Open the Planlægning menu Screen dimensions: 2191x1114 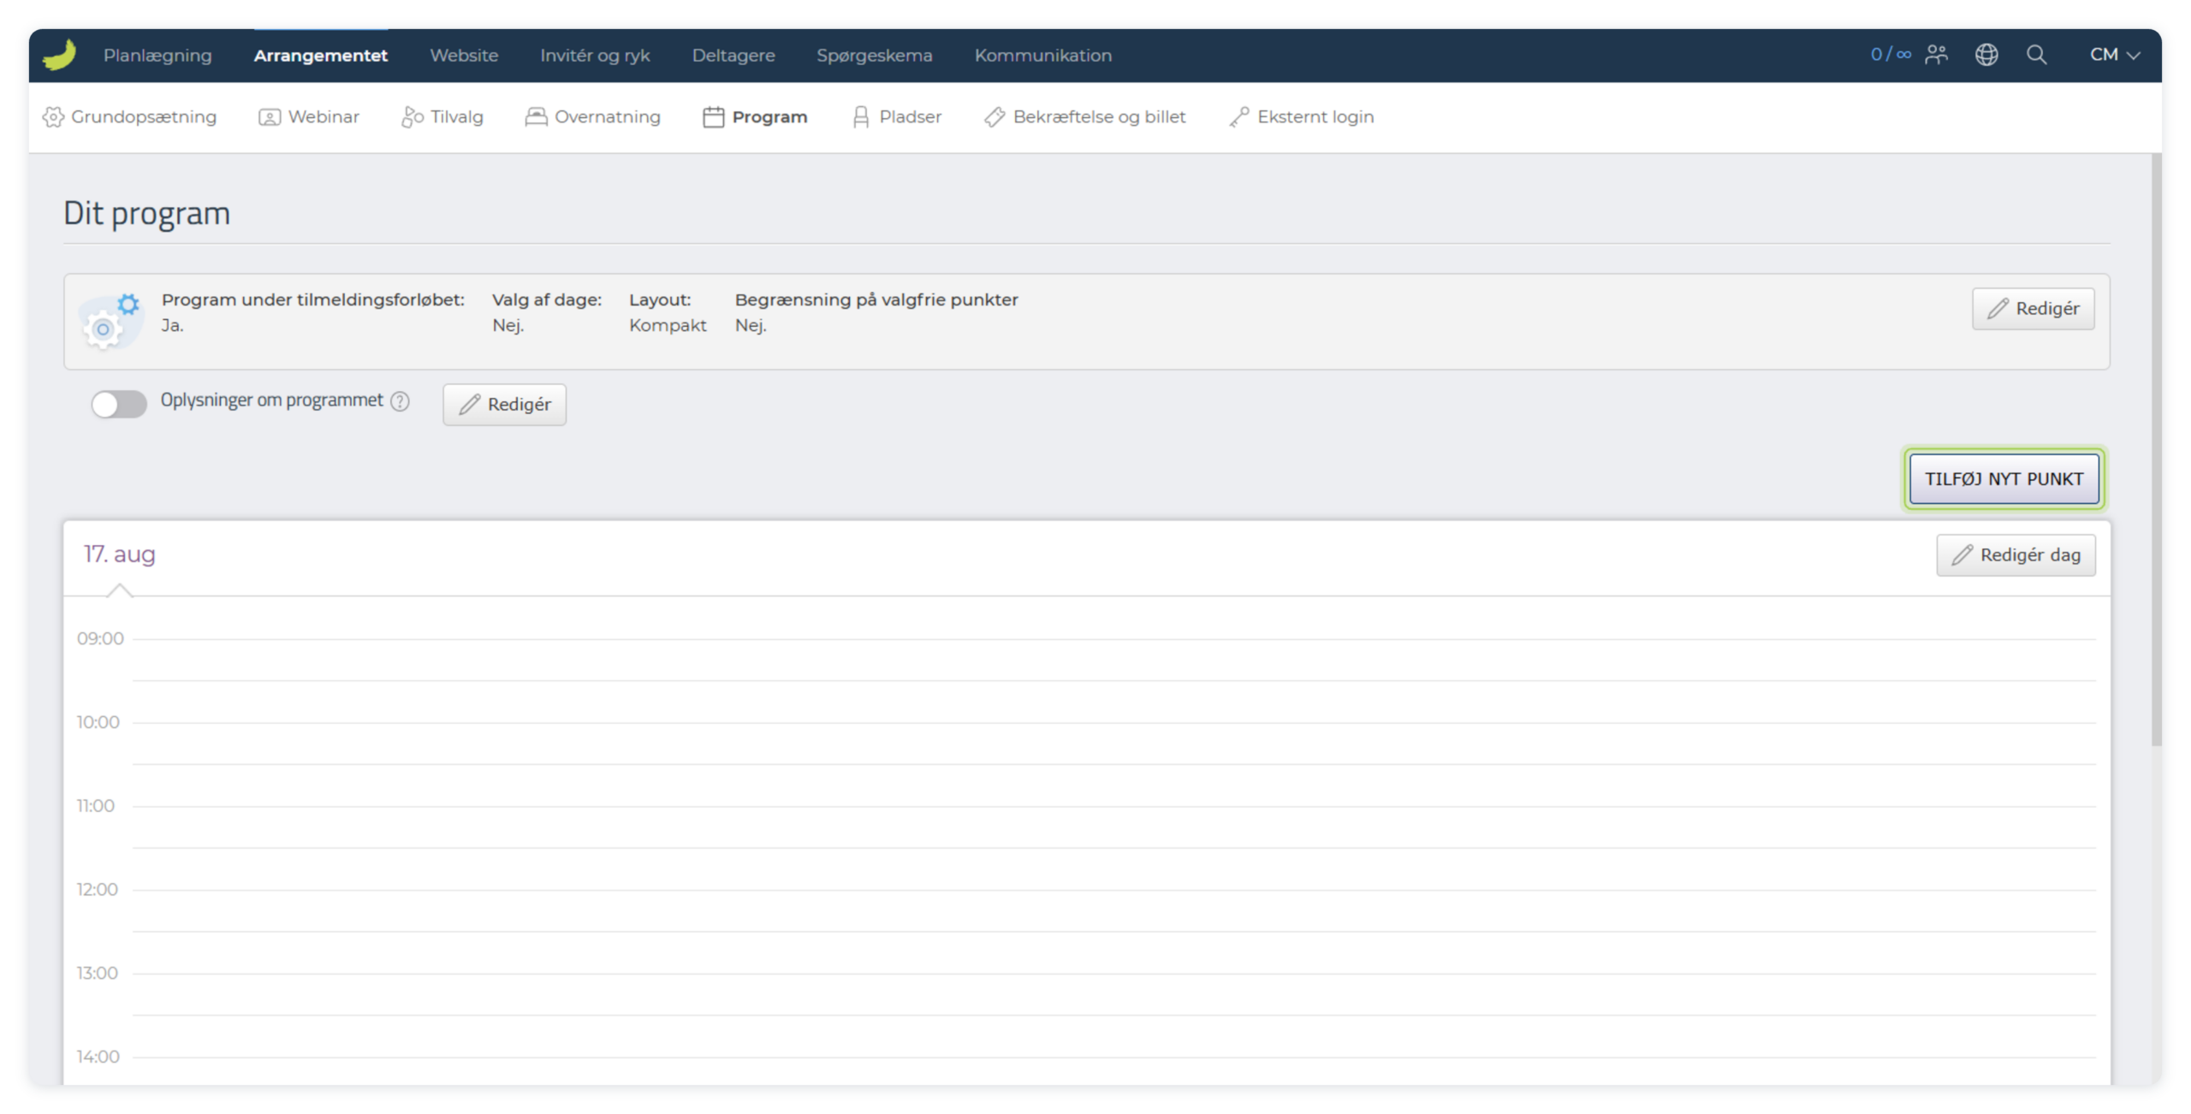(157, 55)
